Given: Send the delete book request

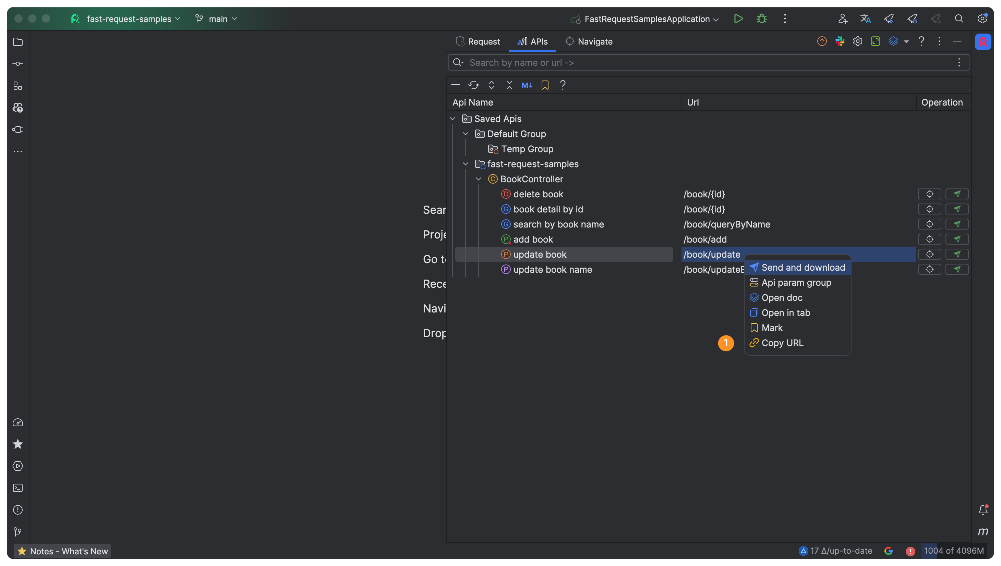Looking at the screenshot, I should pyautogui.click(x=957, y=194).
